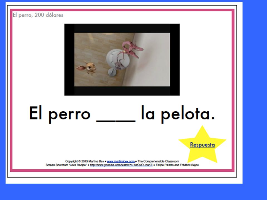Click the Respuesta link on the star
Viewport: 267px width, 200px height.
tap(202, 145)
